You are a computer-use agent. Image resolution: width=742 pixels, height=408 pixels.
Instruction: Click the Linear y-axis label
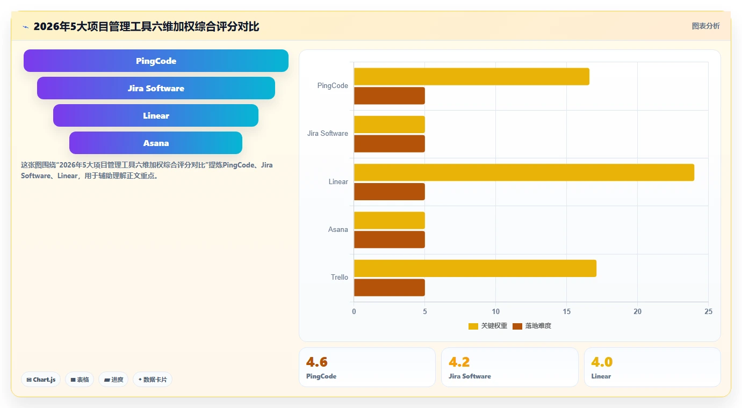coord(338,182)
